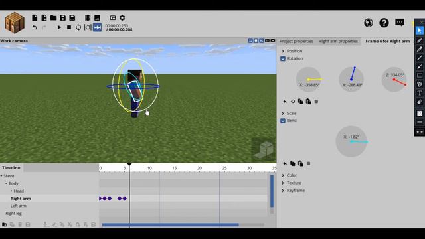425x239 pixels.
Task: Adjust the Bend X angle wheel (cyan)
Action: point(351,141)
